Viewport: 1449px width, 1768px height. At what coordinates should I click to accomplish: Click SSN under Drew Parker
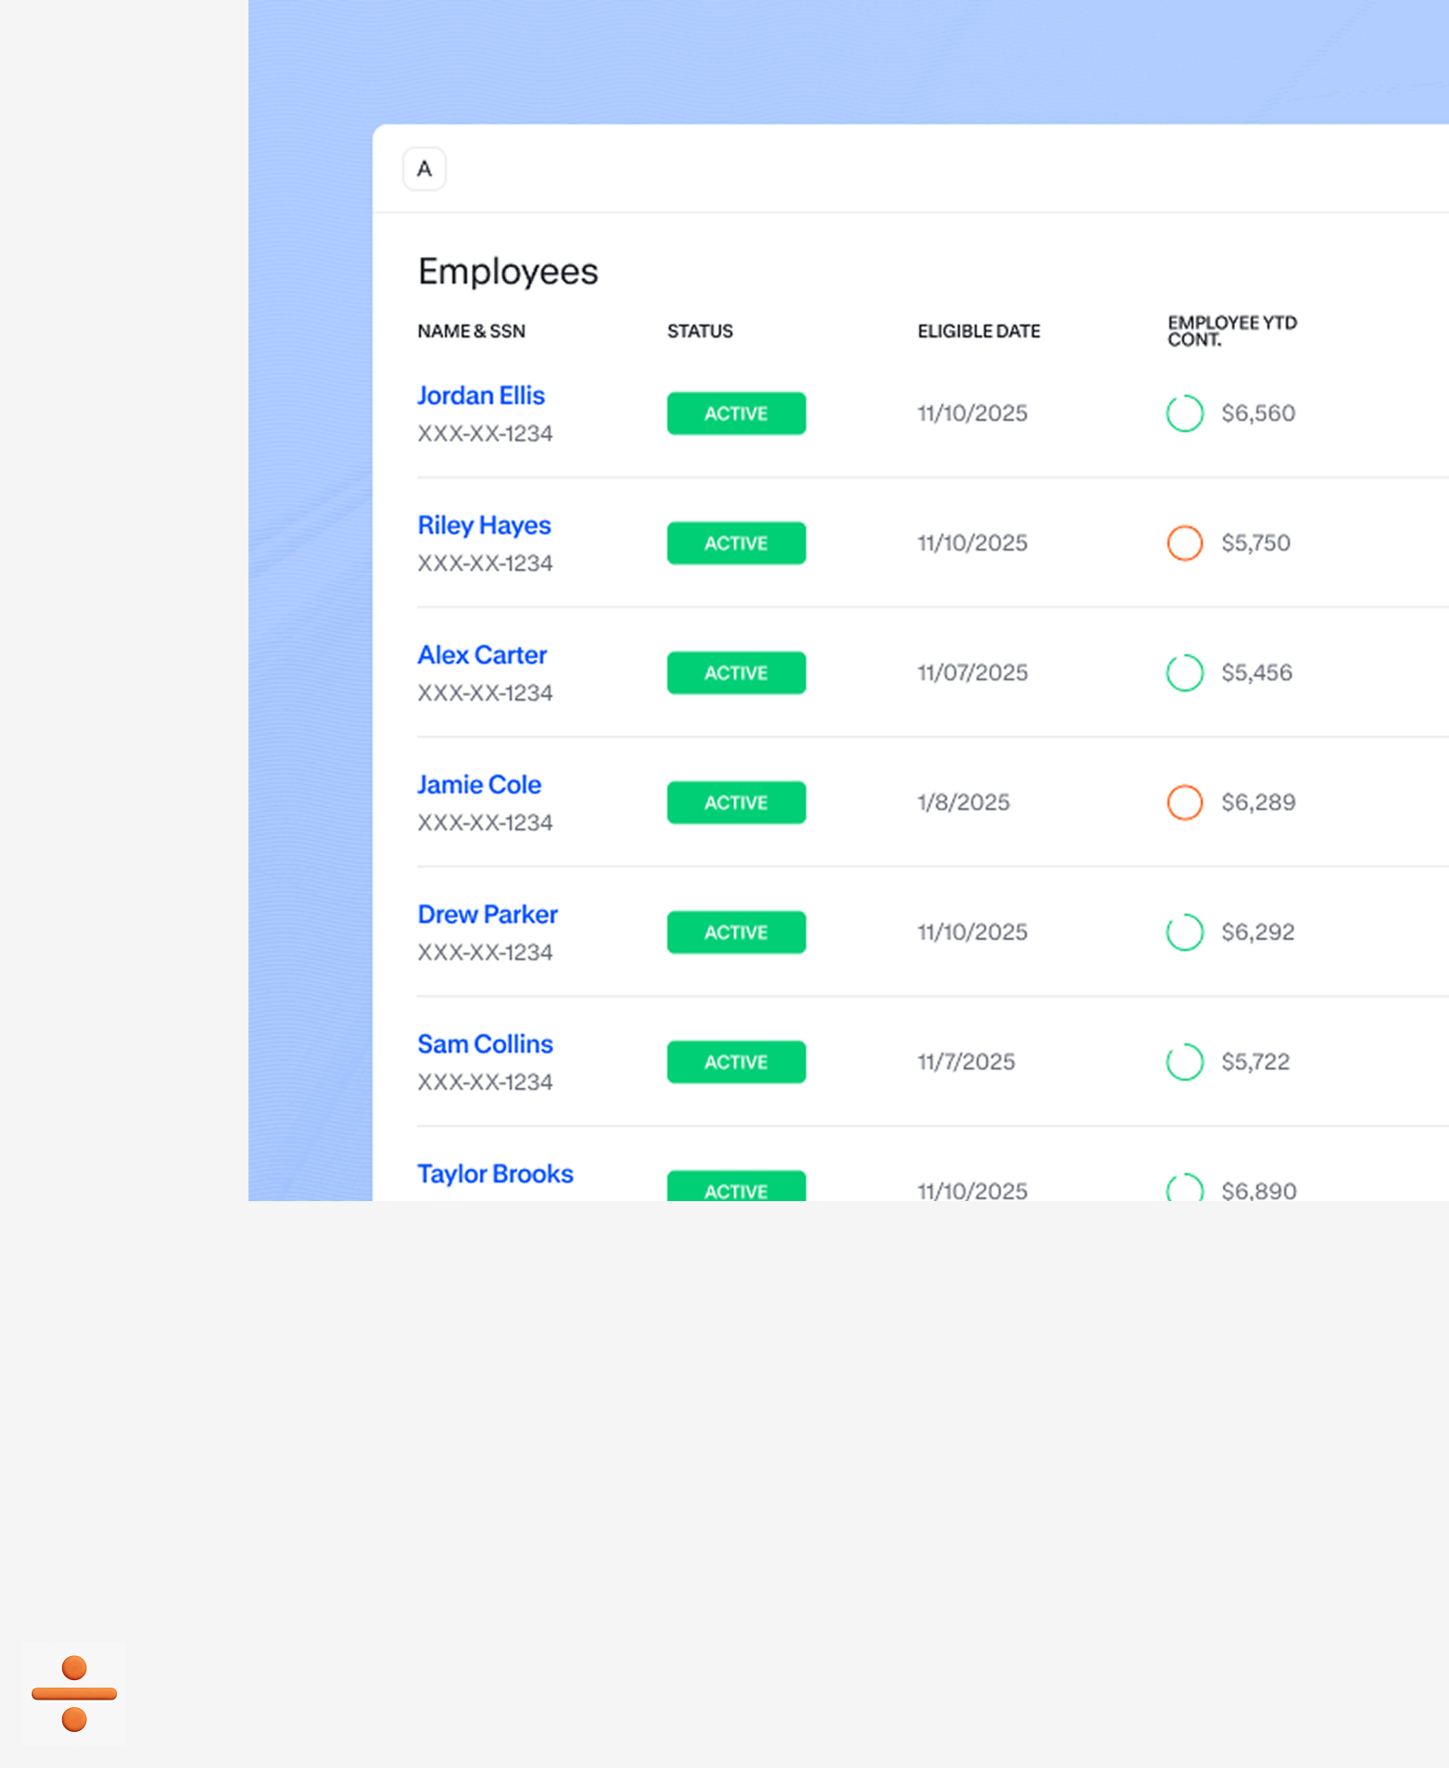[485, 952]
